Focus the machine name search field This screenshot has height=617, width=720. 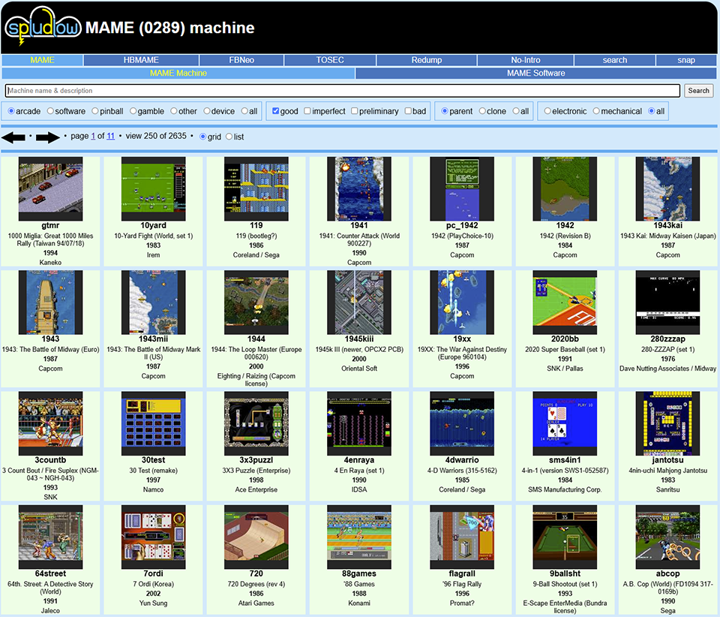click(343, 91)
